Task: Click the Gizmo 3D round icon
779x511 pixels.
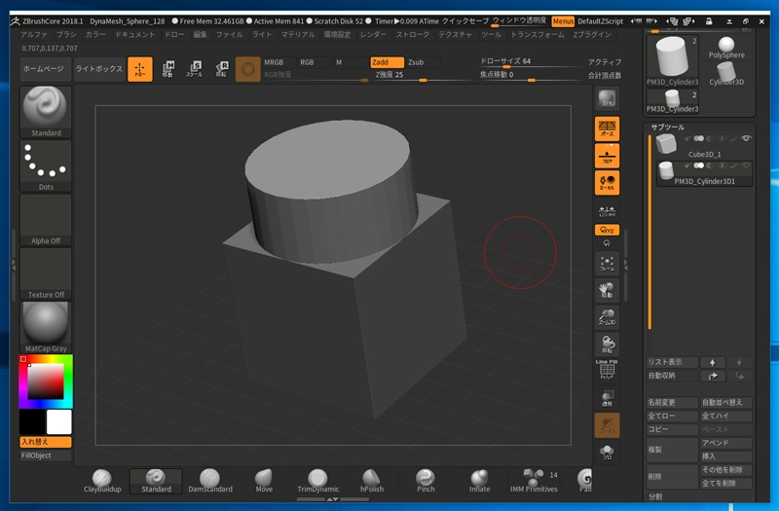Action: (x=248, y=69)
